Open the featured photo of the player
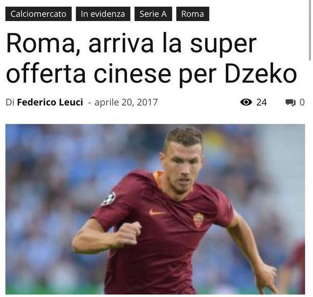The image size is (313, 297). [x=155, y=209]
